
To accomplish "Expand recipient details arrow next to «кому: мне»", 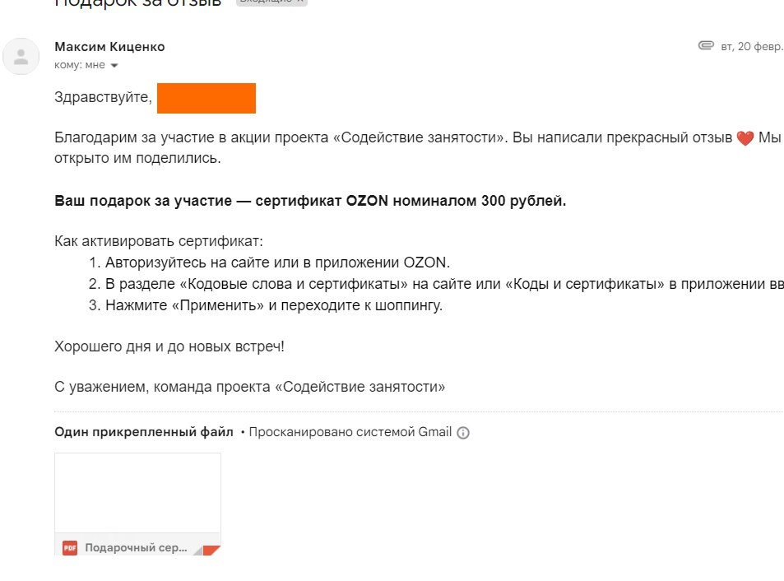I will [114, 66].
